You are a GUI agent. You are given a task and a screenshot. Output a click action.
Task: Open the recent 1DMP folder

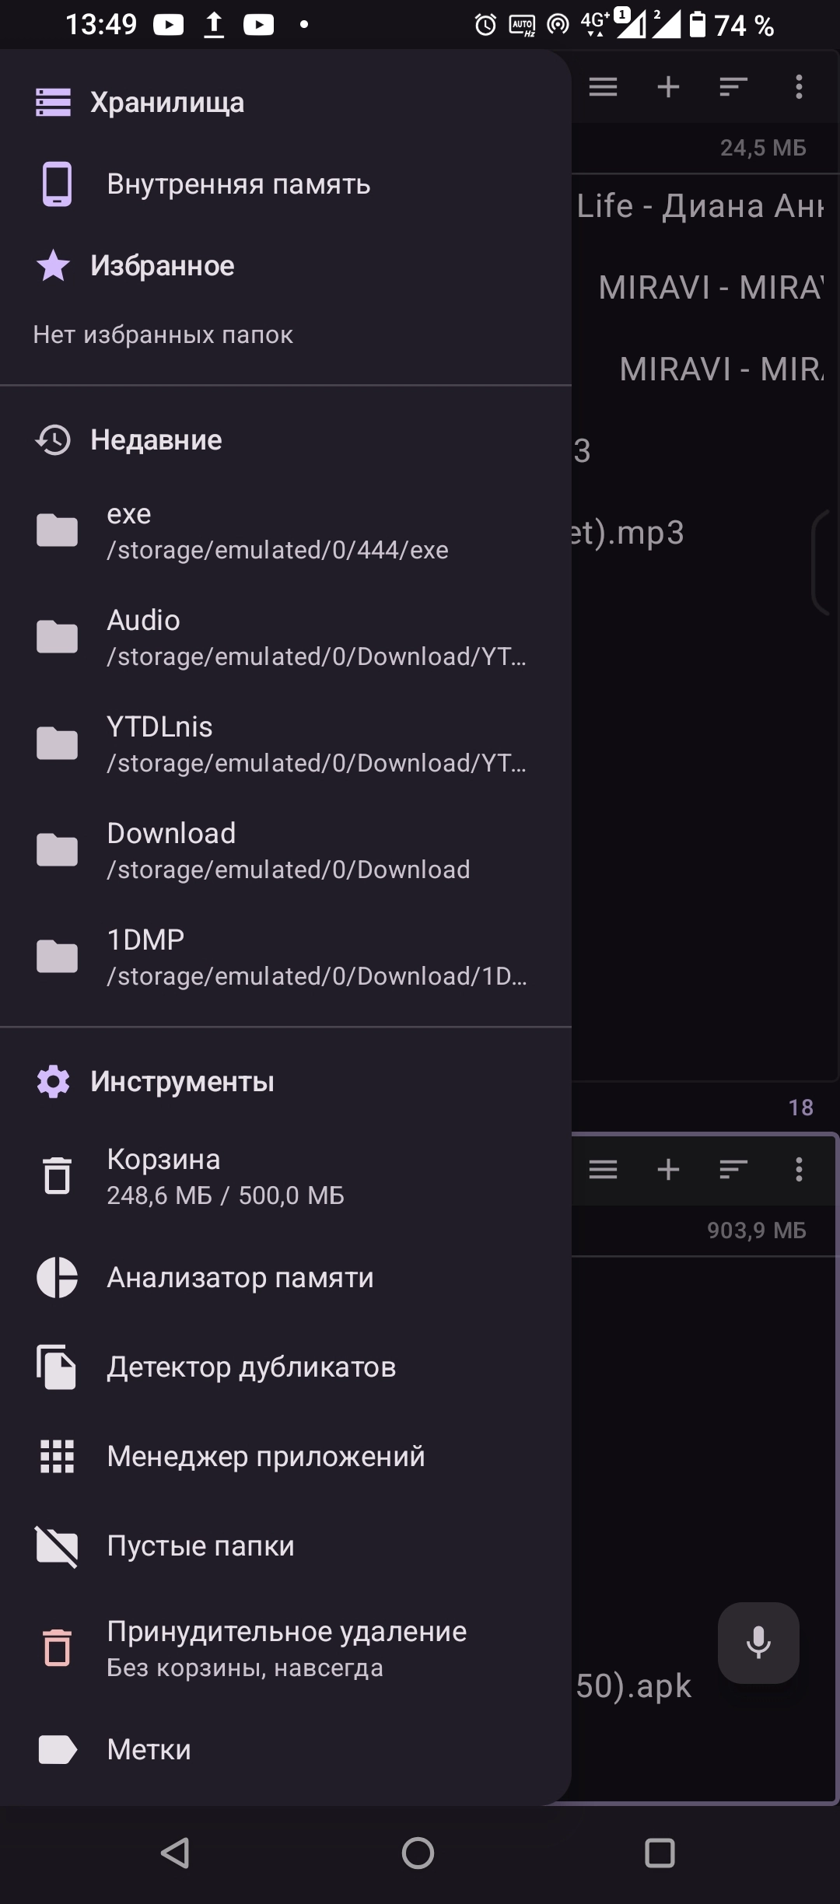[x=285, y=957]
